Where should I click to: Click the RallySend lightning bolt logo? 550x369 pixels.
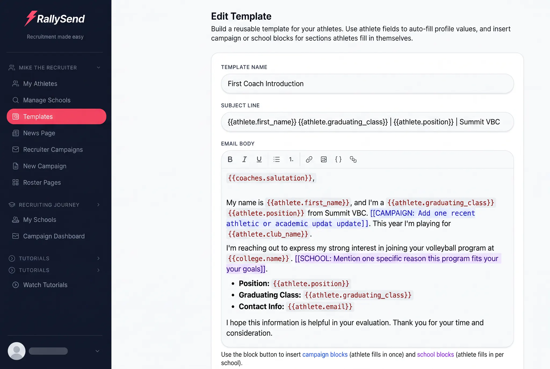point(30,18)
